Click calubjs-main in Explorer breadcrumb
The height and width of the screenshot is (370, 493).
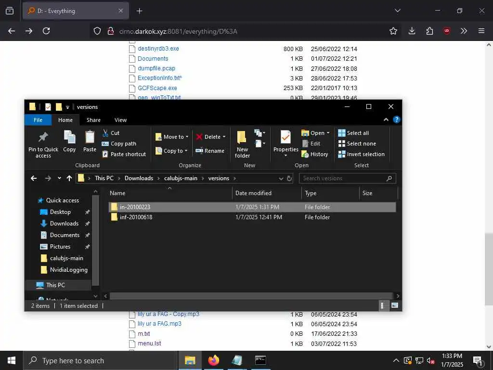click(181, 178)
